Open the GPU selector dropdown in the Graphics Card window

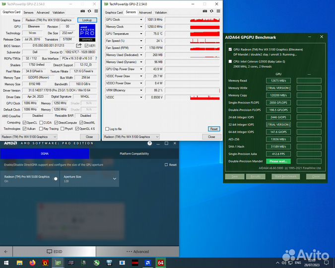click(x=29, y=137)
